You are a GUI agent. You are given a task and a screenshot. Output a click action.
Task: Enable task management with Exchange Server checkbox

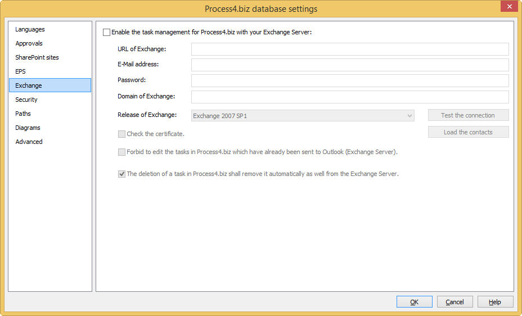106,32
